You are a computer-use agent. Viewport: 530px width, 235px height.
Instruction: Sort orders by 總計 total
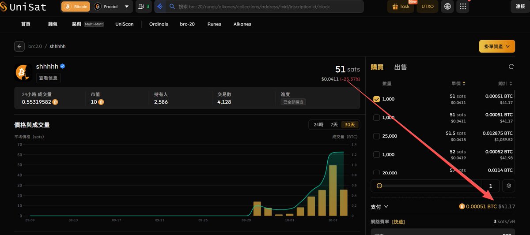(x=505, y=83)
